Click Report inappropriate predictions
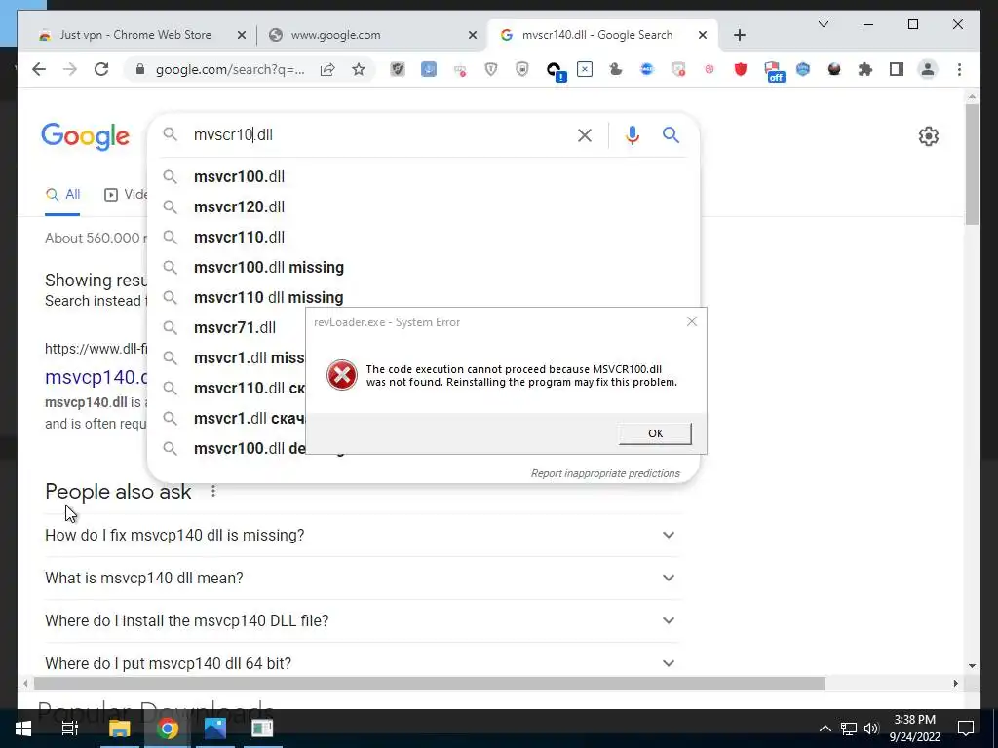998x748 pixels. [605, 473]
